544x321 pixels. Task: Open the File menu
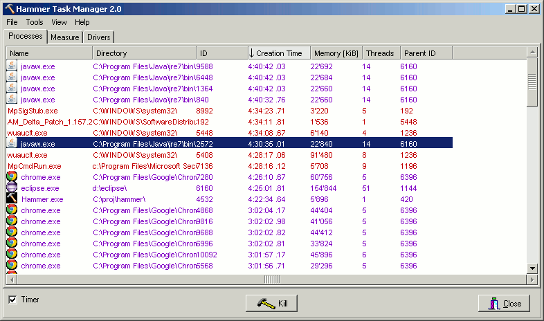coord(12,22)
